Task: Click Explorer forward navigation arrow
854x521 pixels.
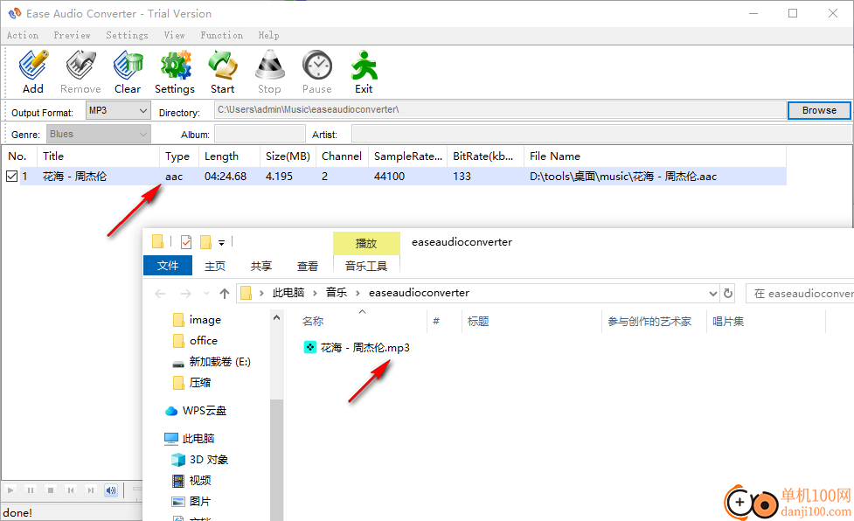Action: click(x=185, y=294)
